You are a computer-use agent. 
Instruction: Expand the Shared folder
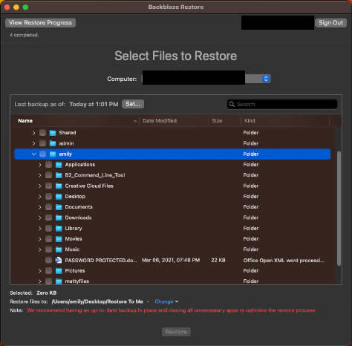[33, 133]
